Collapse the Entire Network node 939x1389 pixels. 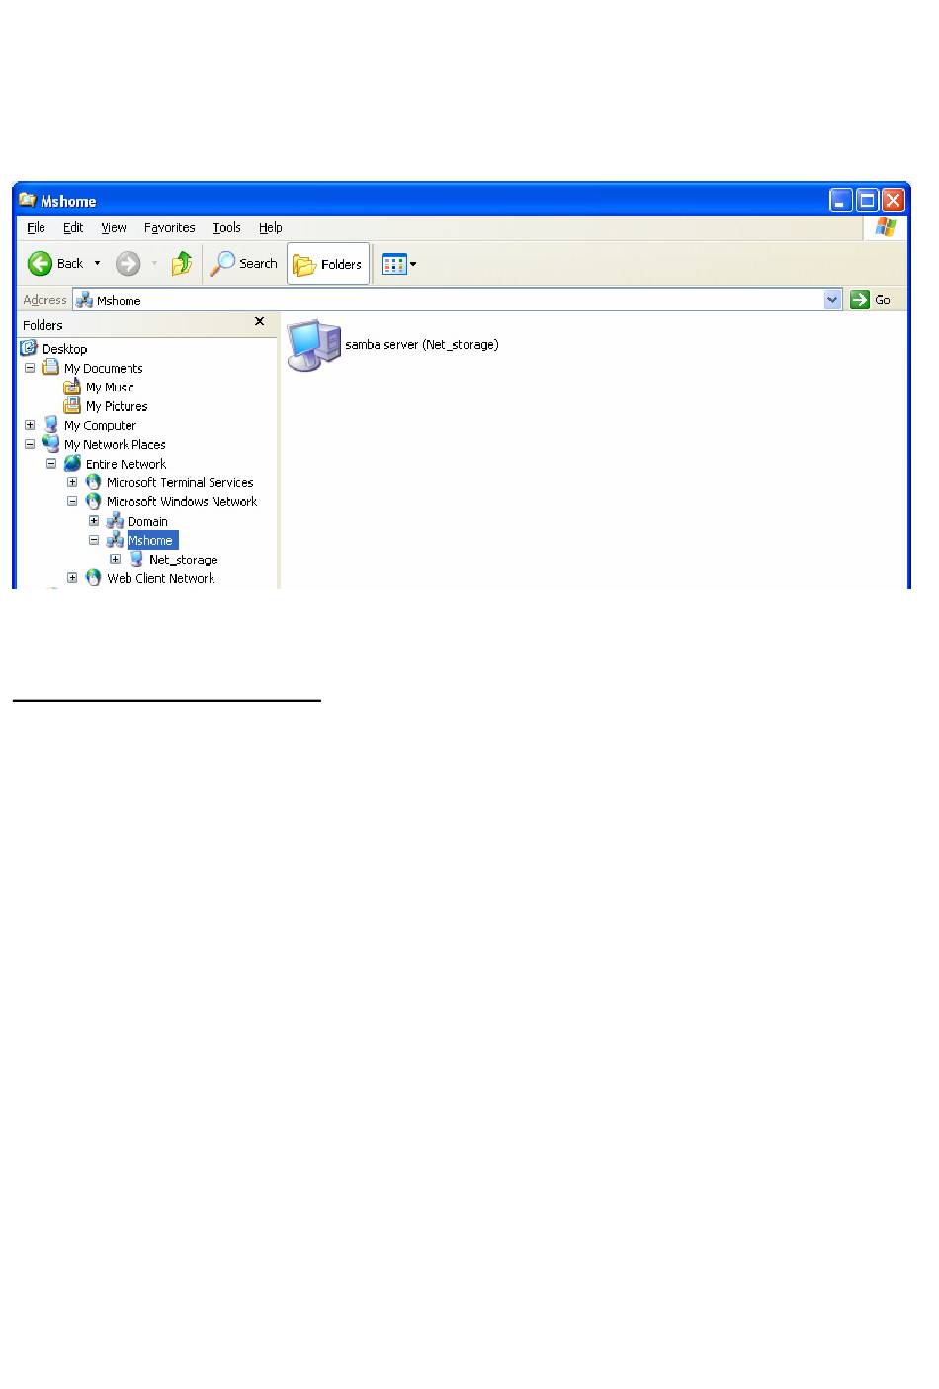[x=51, y=464]
